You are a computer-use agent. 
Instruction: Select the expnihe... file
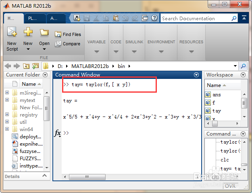point(27,144)
